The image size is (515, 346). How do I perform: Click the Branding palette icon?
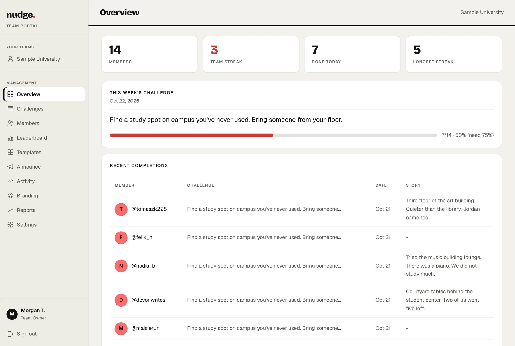(11, 196)
